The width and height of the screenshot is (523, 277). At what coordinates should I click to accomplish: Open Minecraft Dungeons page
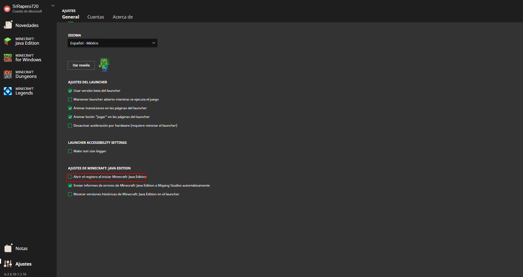point(26,74)
